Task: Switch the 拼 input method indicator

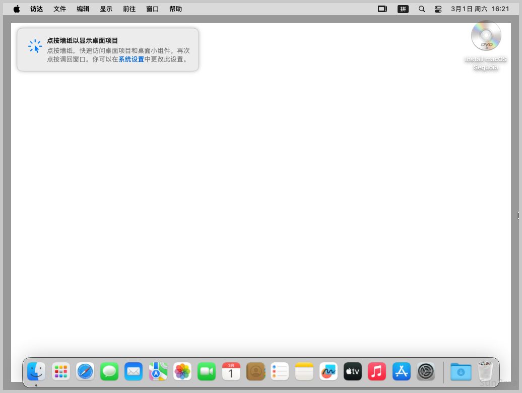Action: [x=403, y=9]
